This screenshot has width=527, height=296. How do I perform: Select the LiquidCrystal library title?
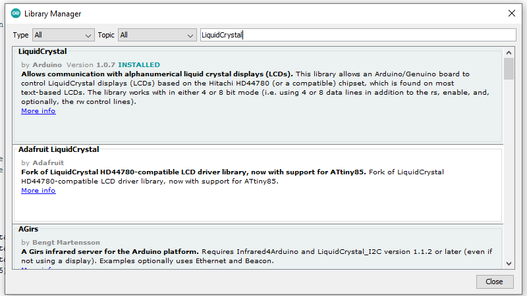click(43, 51)
